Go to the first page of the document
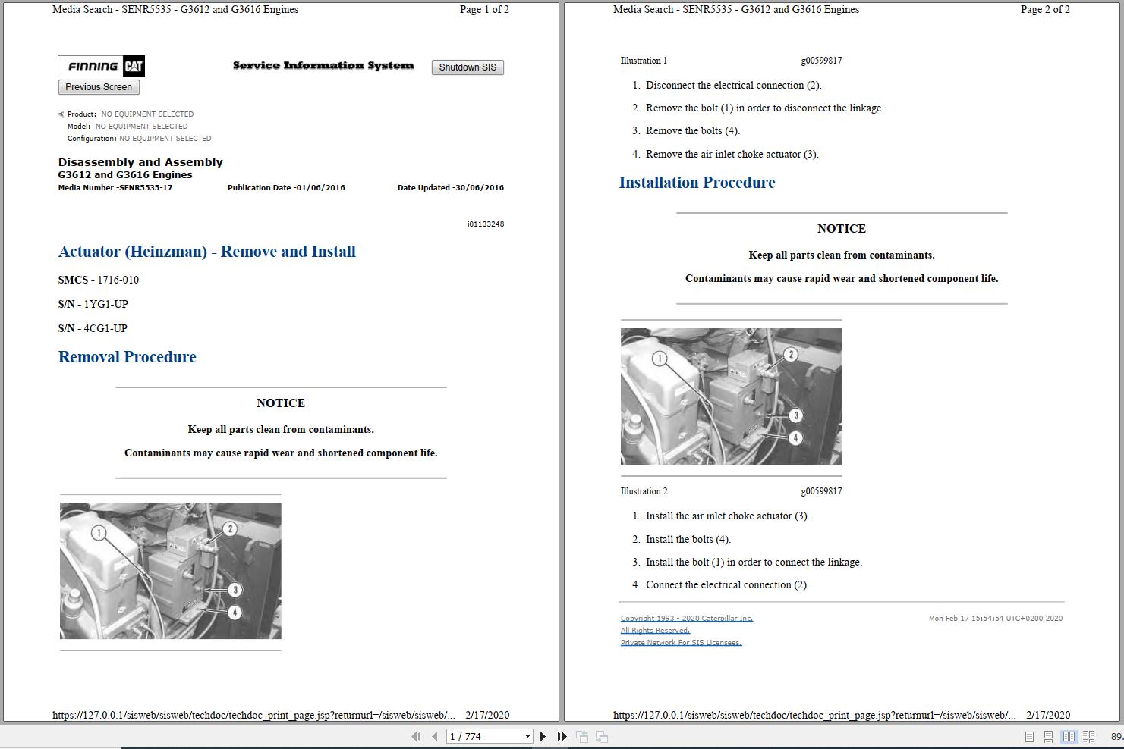1124x749 pixels. (x=415, y=736)
